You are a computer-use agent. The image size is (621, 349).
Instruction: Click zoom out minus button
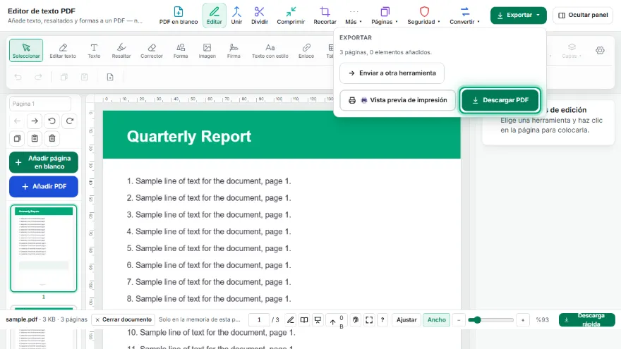coord(459,319)
